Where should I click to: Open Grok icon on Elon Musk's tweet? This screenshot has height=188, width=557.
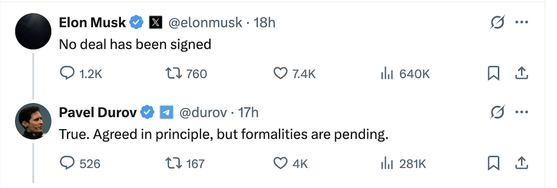(x=497, y=23)
